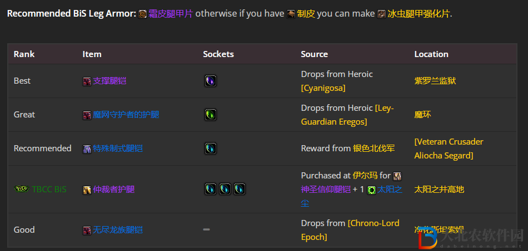This screenshot has width=528, height=251.
Task: Click the 霜皮腿甲片 leg armor icon
Action: point(143,14)
